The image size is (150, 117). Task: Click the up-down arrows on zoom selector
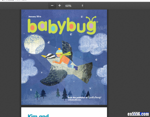(82, 5)
